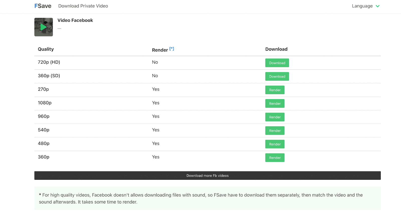
Task: Render the 480p quality option
Action: click(275, 144)
